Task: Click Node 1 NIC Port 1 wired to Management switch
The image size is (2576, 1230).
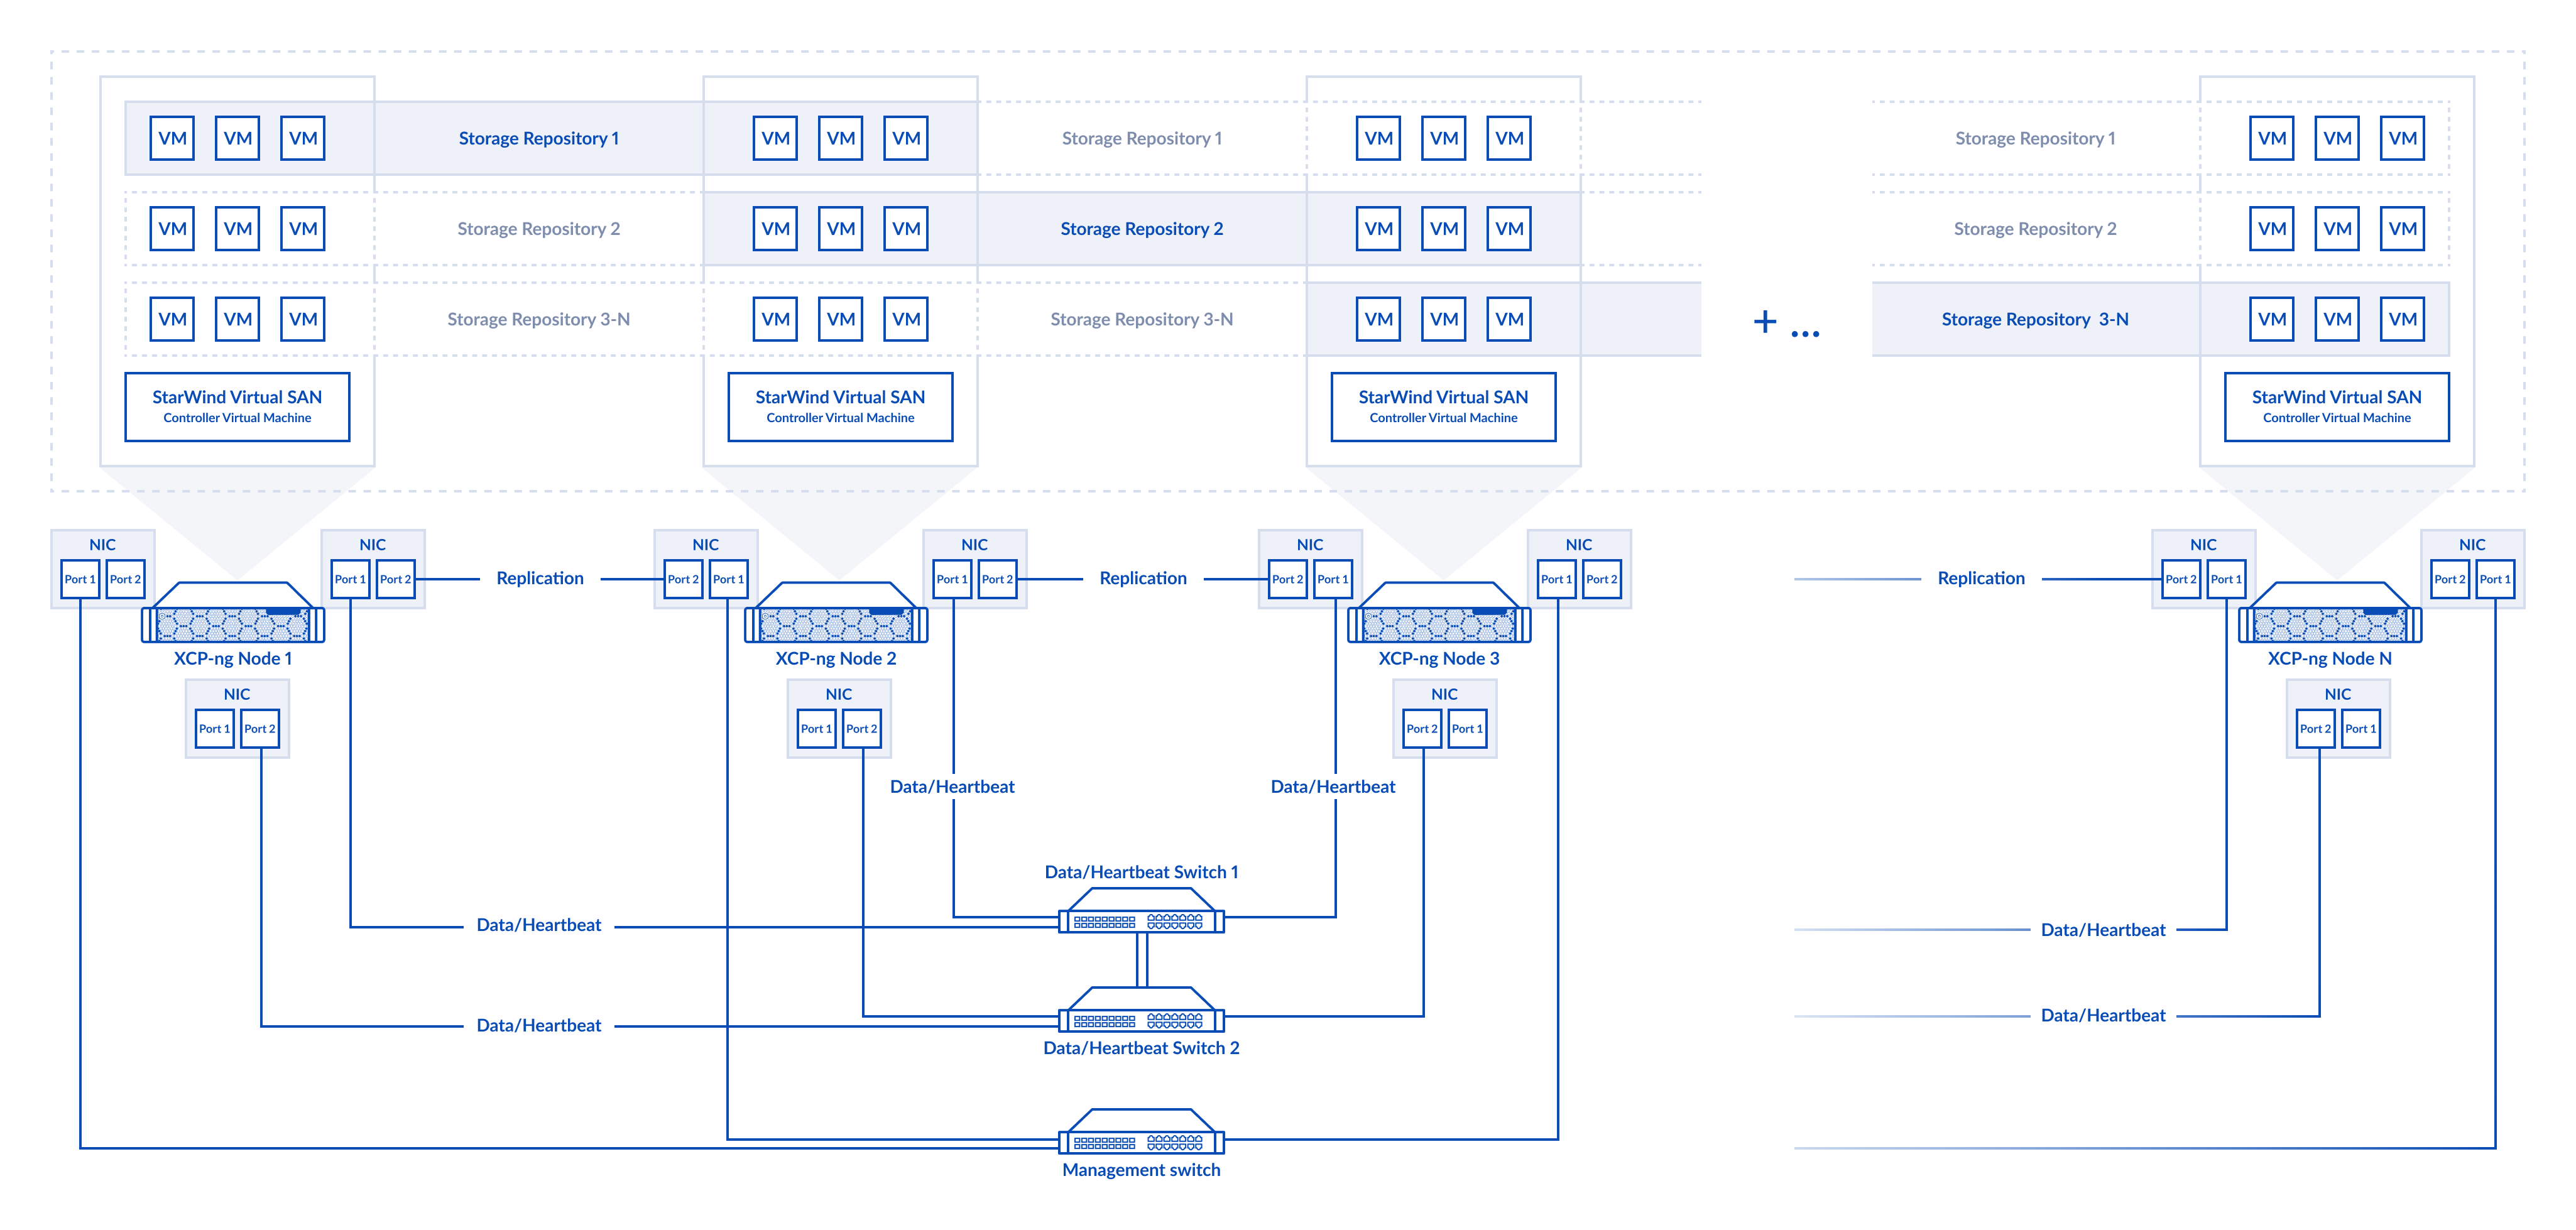Action: [80, 579]
